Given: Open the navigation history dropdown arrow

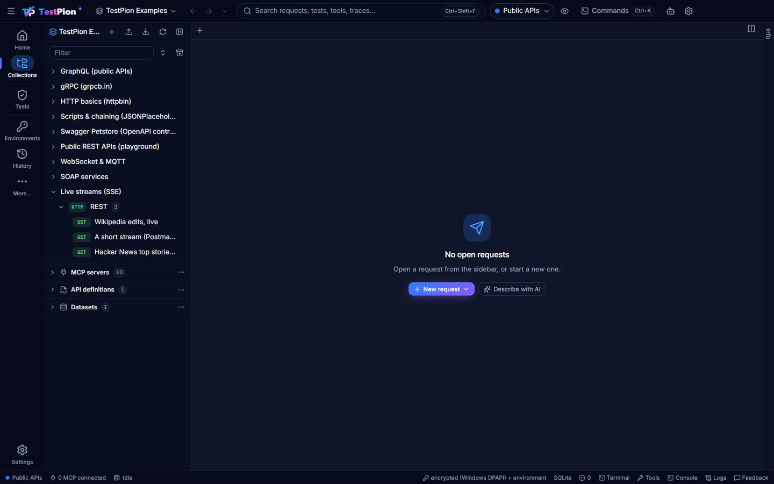Looking at the screenshot, I should 225,11.
